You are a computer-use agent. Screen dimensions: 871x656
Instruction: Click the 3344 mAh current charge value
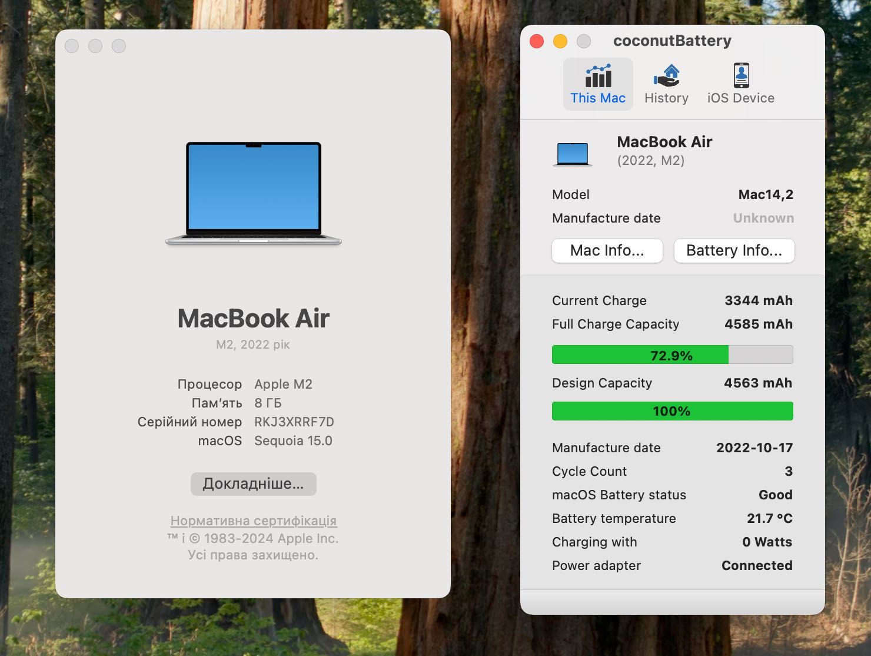[x=759, y=300]
